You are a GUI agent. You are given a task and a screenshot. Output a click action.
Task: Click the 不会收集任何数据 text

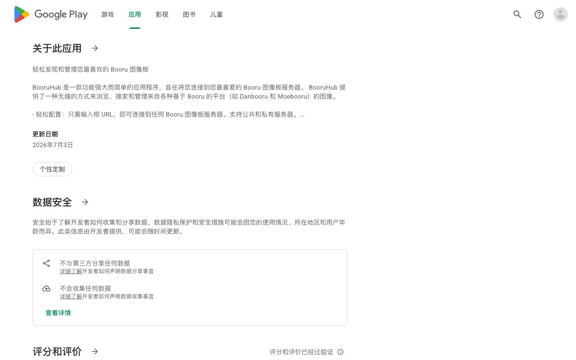tap(85, 288)
